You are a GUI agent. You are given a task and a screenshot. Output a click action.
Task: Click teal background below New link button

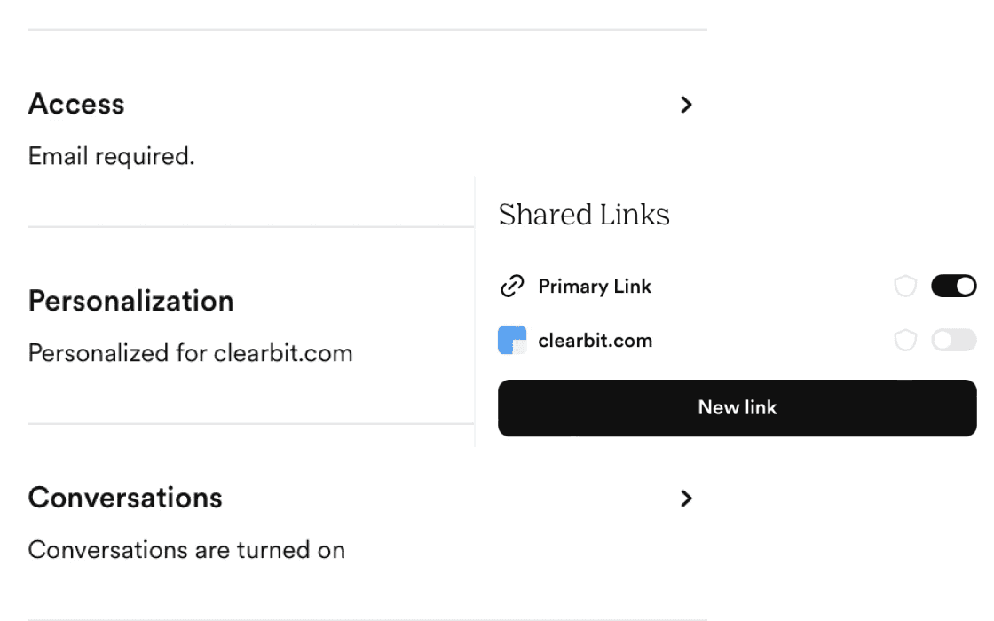click(x=864, y=532)
